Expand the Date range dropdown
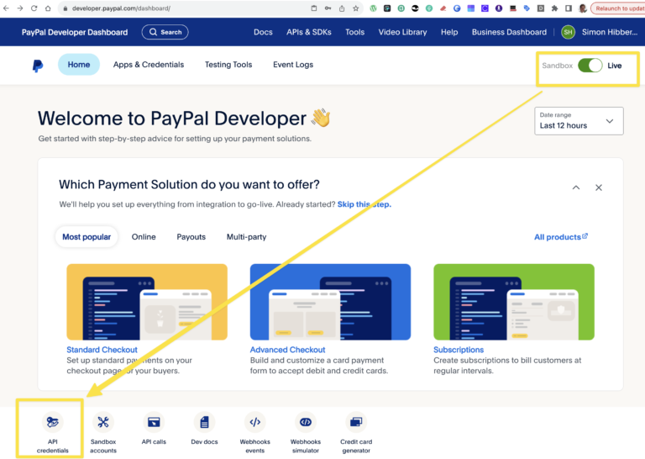The image size is (645, 459). click(x=579, y=120)
